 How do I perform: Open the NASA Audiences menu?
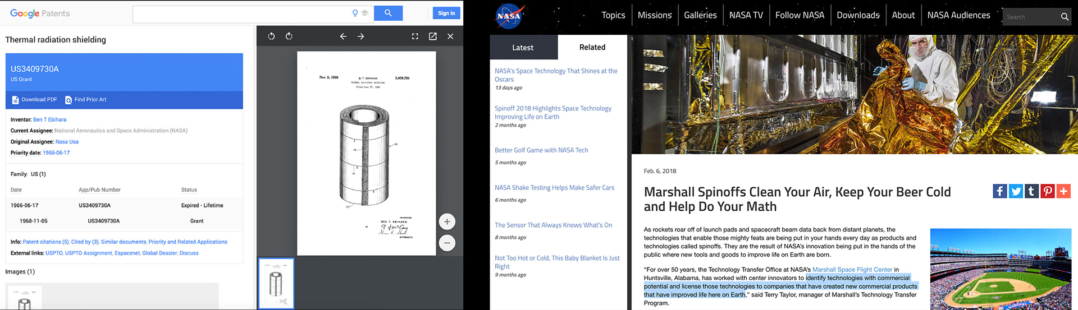tap(958, 15)
